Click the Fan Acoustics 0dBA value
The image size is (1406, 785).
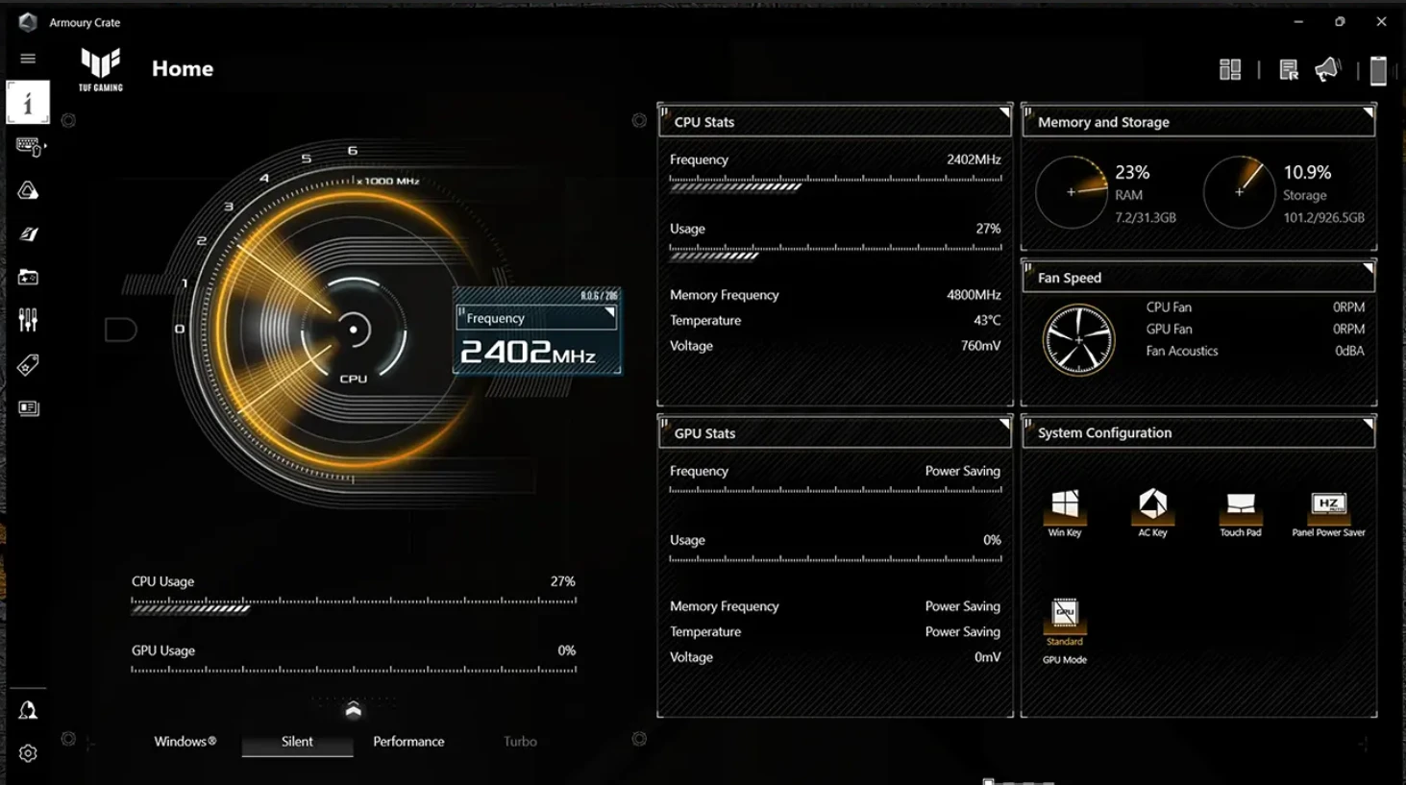[1349, 351]
